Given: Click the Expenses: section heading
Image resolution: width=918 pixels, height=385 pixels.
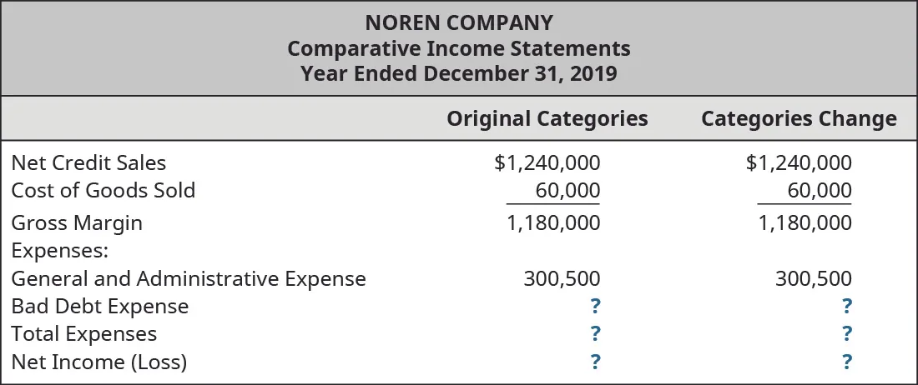Looking at the screenshot, I should tap(54, 251).
